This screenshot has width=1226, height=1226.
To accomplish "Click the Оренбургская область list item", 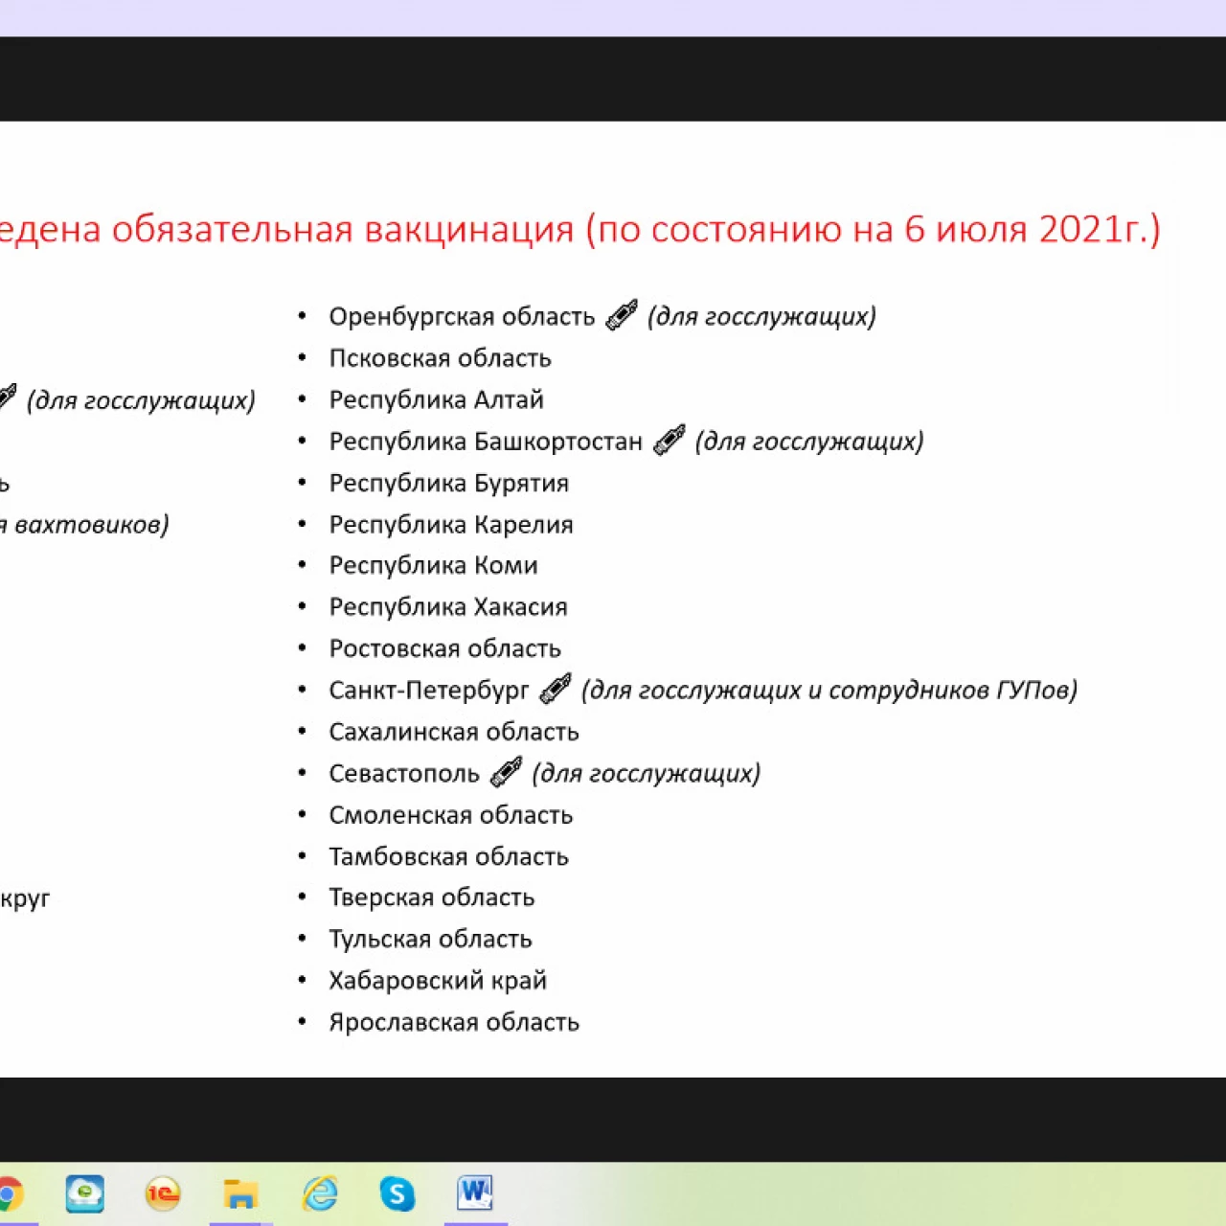I will coord(462,317).
